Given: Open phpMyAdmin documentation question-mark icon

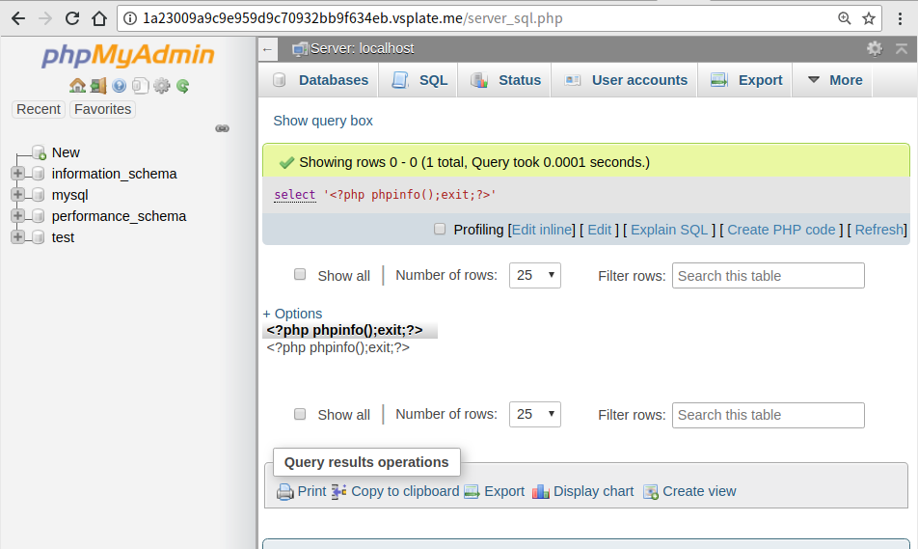Looking at the screenshot, I should click(x=120, y=86).
